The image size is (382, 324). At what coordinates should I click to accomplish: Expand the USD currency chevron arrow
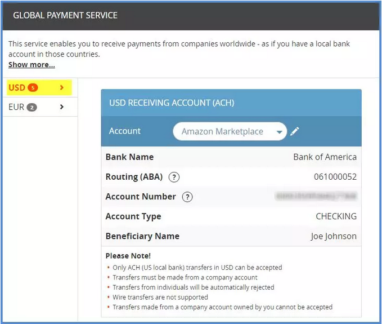[x=62, y=87]
